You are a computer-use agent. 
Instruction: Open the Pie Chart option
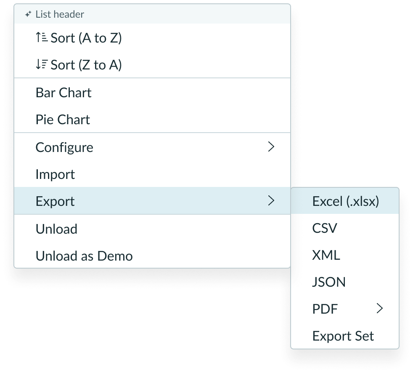point(62,119)
